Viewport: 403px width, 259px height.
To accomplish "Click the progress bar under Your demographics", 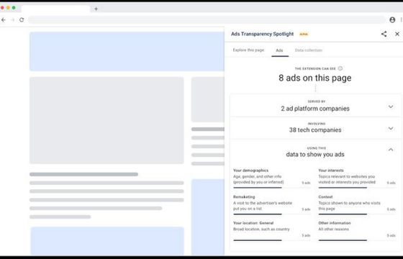I will pos(272,188).
